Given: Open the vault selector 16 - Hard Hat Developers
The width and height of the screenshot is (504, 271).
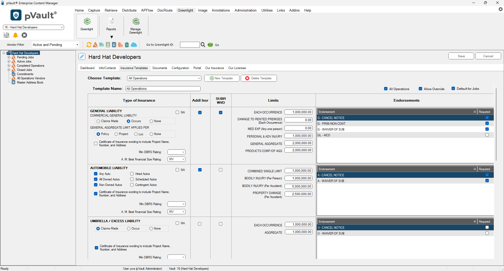Looking at the screenshot, I should click(x=33, y=27).
